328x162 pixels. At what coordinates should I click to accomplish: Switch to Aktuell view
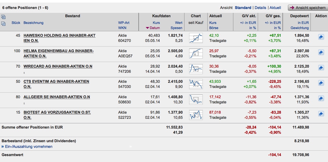275,8
